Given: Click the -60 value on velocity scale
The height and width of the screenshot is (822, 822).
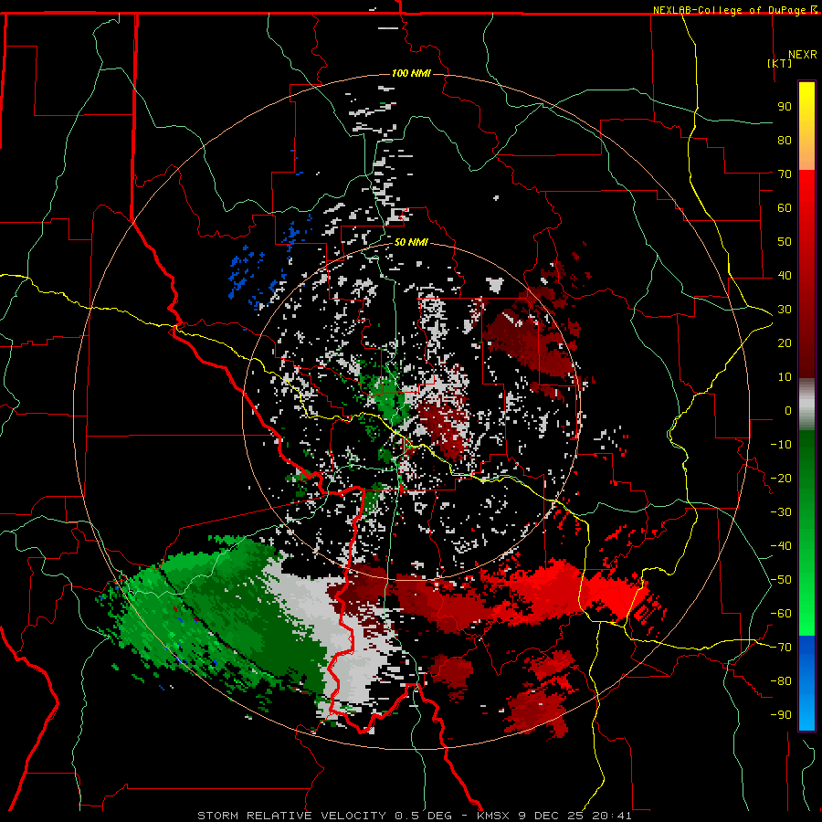Looking at the screenshot, I should 781,614.
